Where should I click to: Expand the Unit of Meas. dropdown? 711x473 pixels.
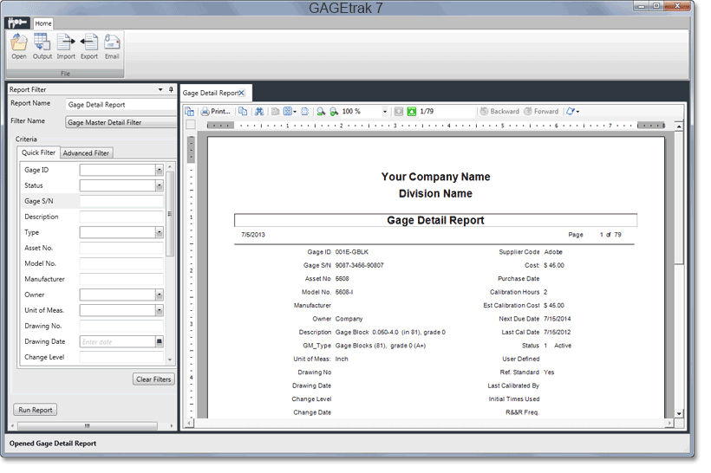tap(160, 310)
